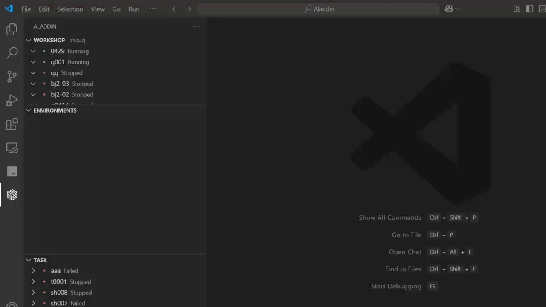Click the Aladdin command center search box
This screenshot has width=546, height=307.
[x=319, y=9]
